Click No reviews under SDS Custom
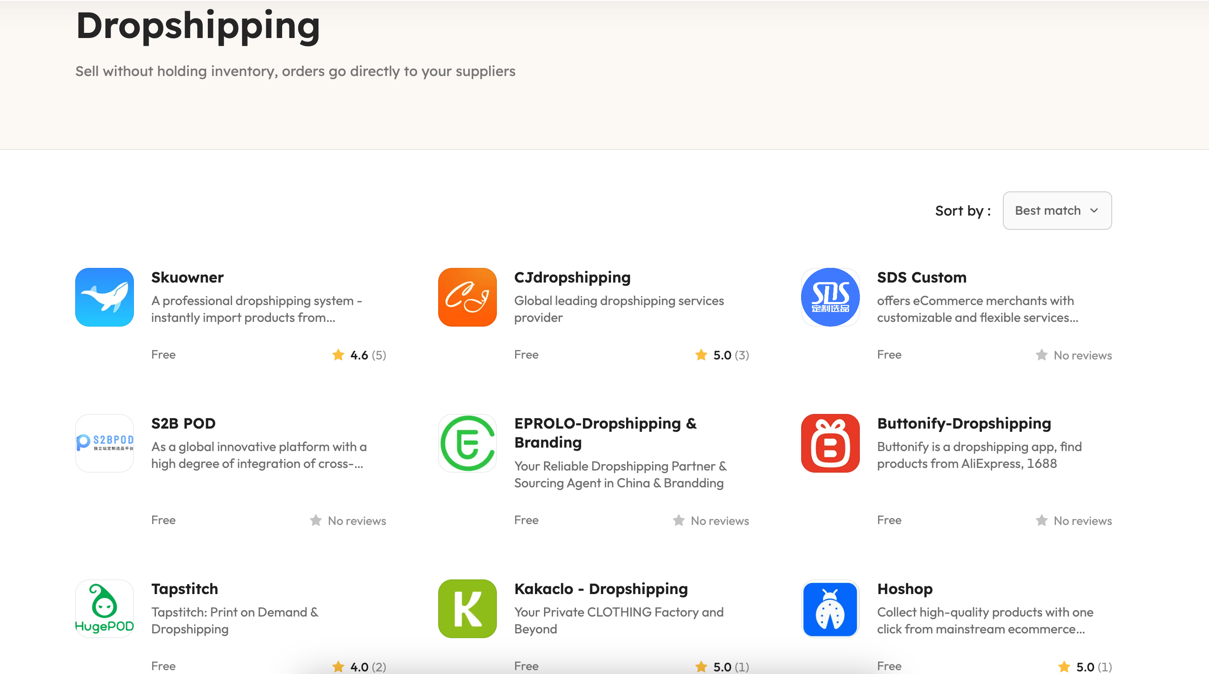The height and width of the screenshot is (674, 1209). point(1075,355)
